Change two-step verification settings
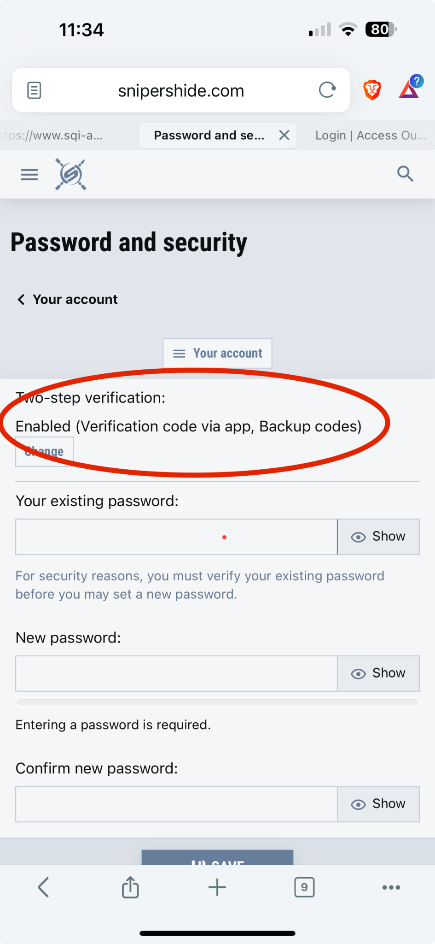 click(x=44, y=452)
